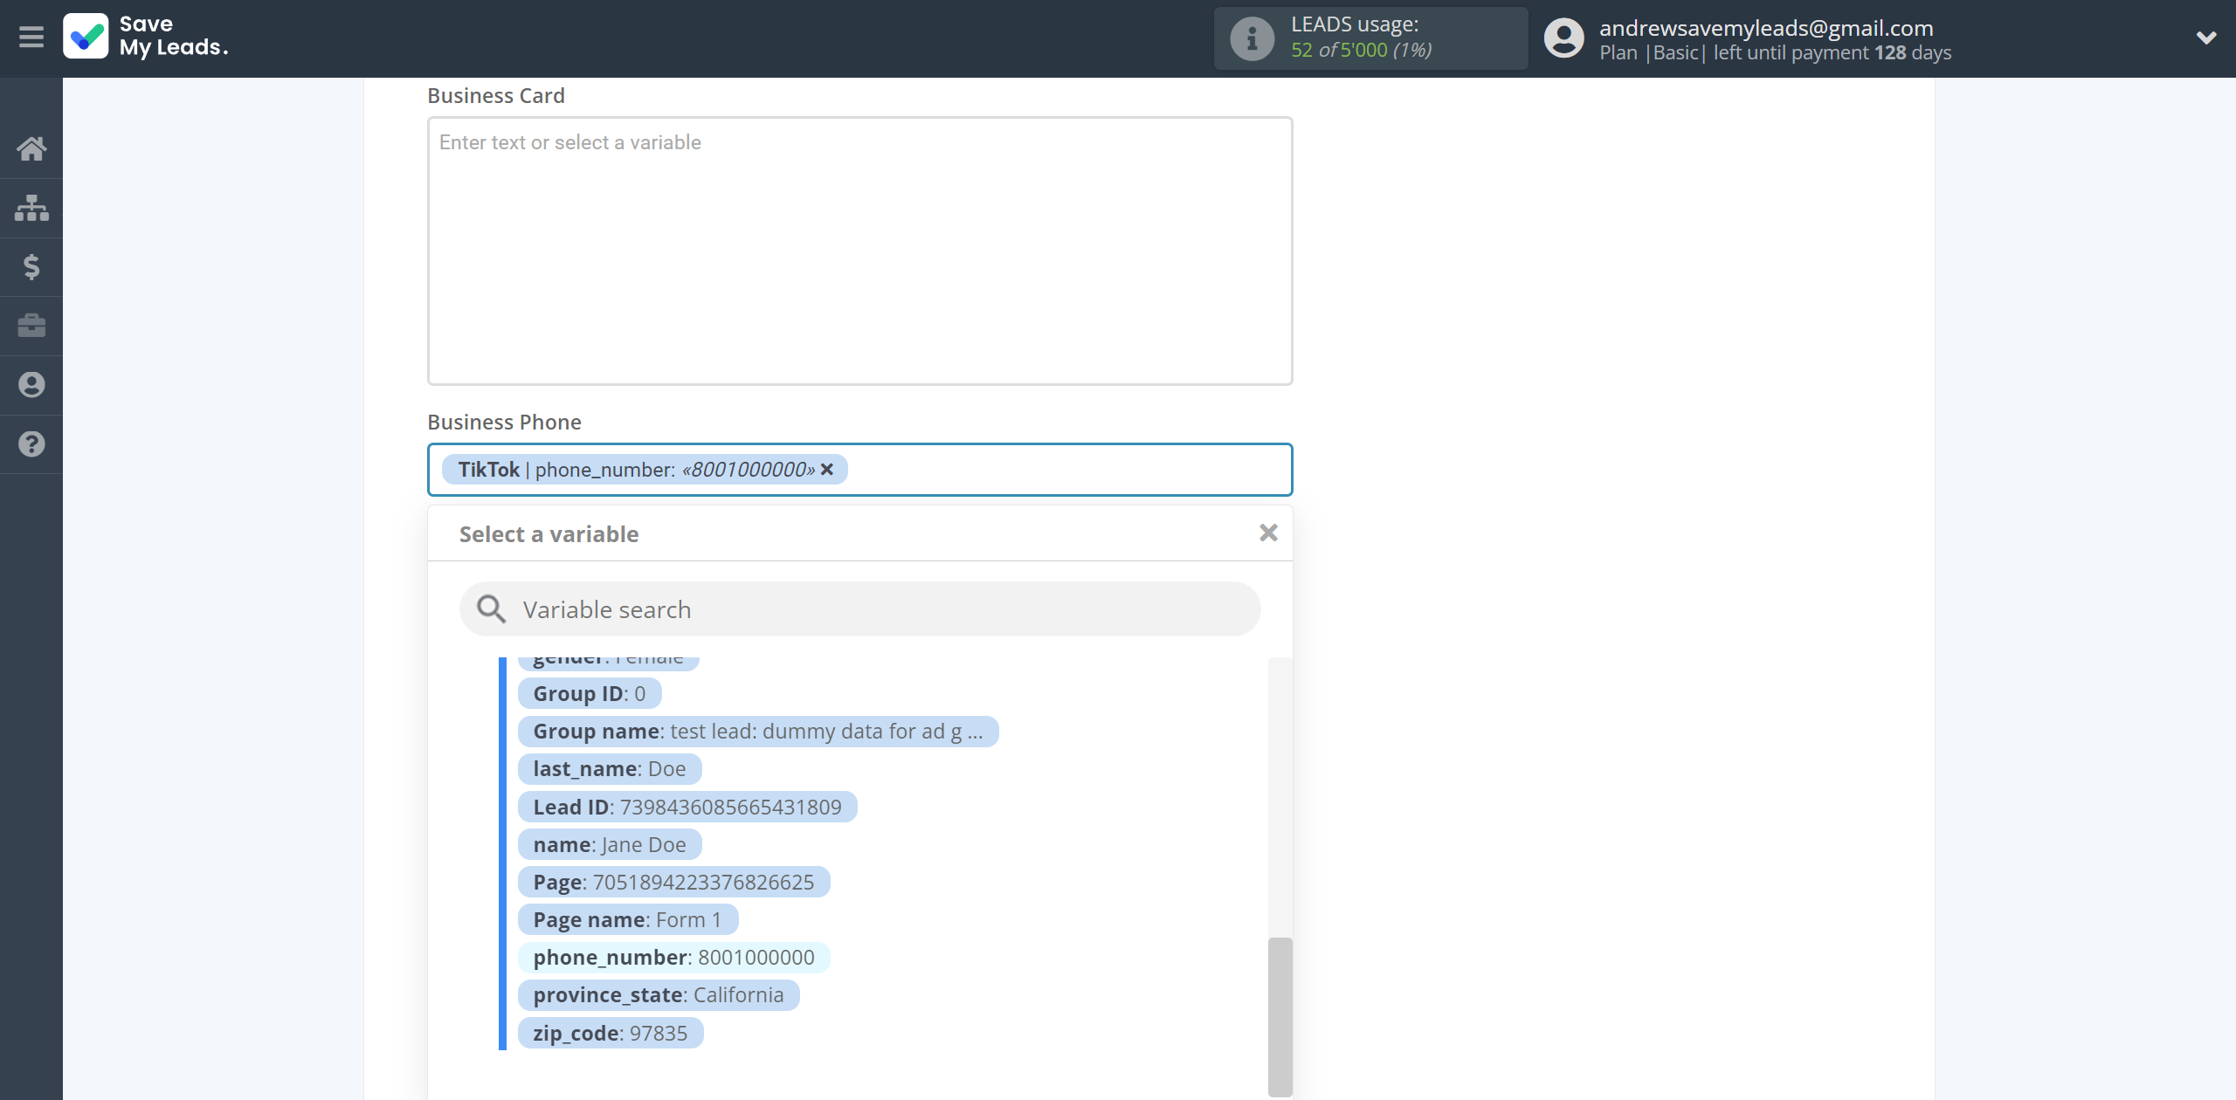The width and height of the screenshot is (2236, 1100).
Task: Click the account avatar icon
Action: coord(1563,38)
